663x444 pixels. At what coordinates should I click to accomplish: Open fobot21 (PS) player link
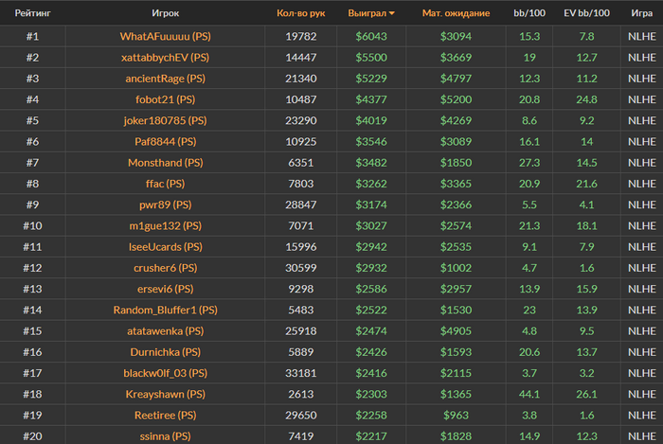coord(166,99)
